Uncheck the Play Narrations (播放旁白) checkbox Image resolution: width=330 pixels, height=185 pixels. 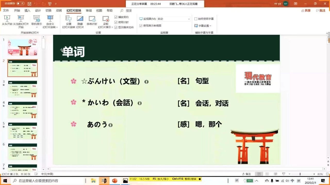(116, 17)
